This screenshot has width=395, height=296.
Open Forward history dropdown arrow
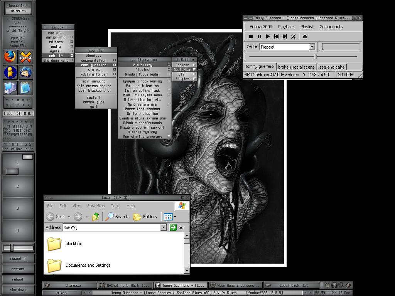pyautogui.click(x=87, y=217)
